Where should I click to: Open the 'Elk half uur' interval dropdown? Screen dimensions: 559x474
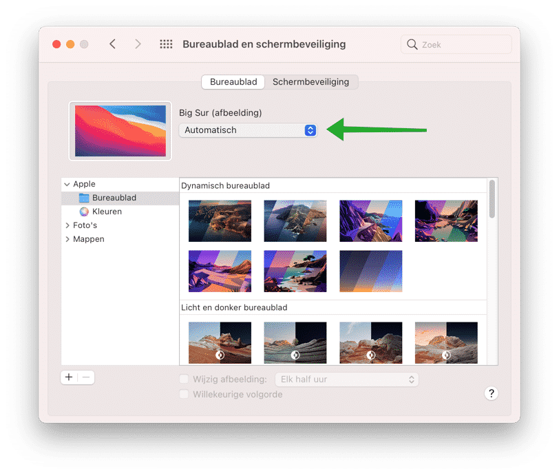point(347,380)
